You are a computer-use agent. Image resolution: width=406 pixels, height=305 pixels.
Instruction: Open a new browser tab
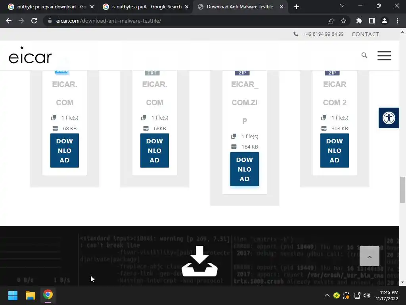(x=297, y=7)
